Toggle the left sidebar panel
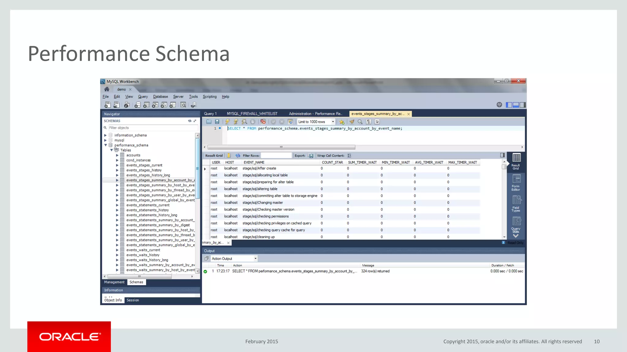The height and width of the screenshot is (352, 627). [x=509, y=105]
